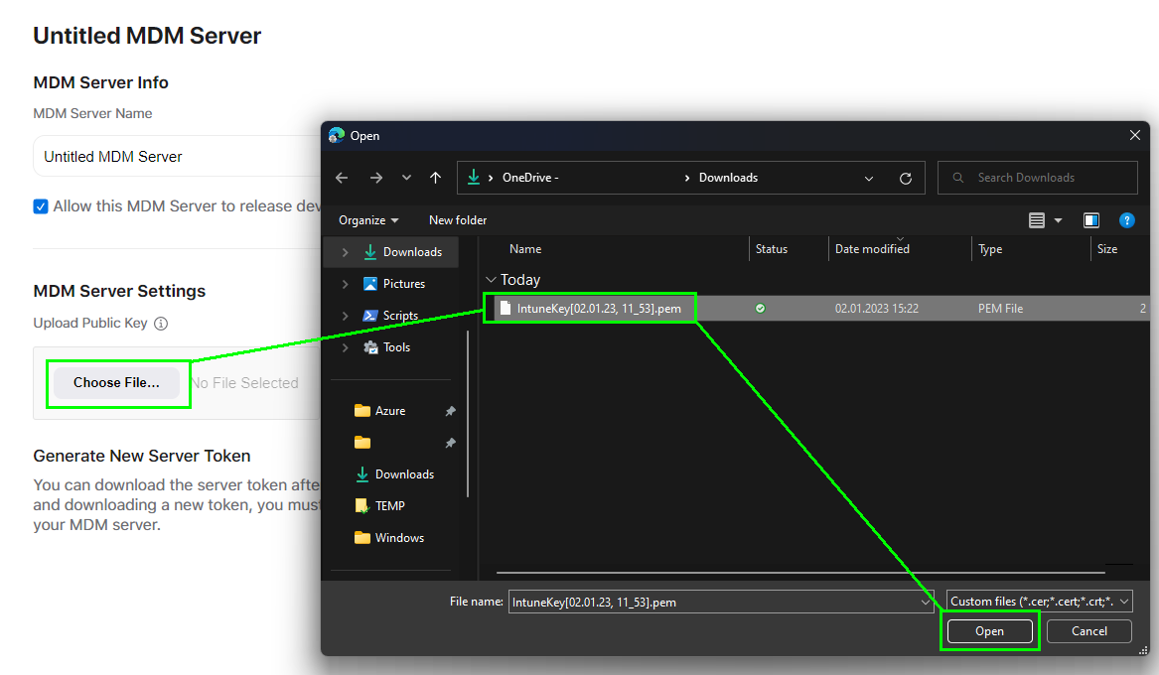Collapse the Today group
This screenshot has height=675, width=1159.
(491, 280)
